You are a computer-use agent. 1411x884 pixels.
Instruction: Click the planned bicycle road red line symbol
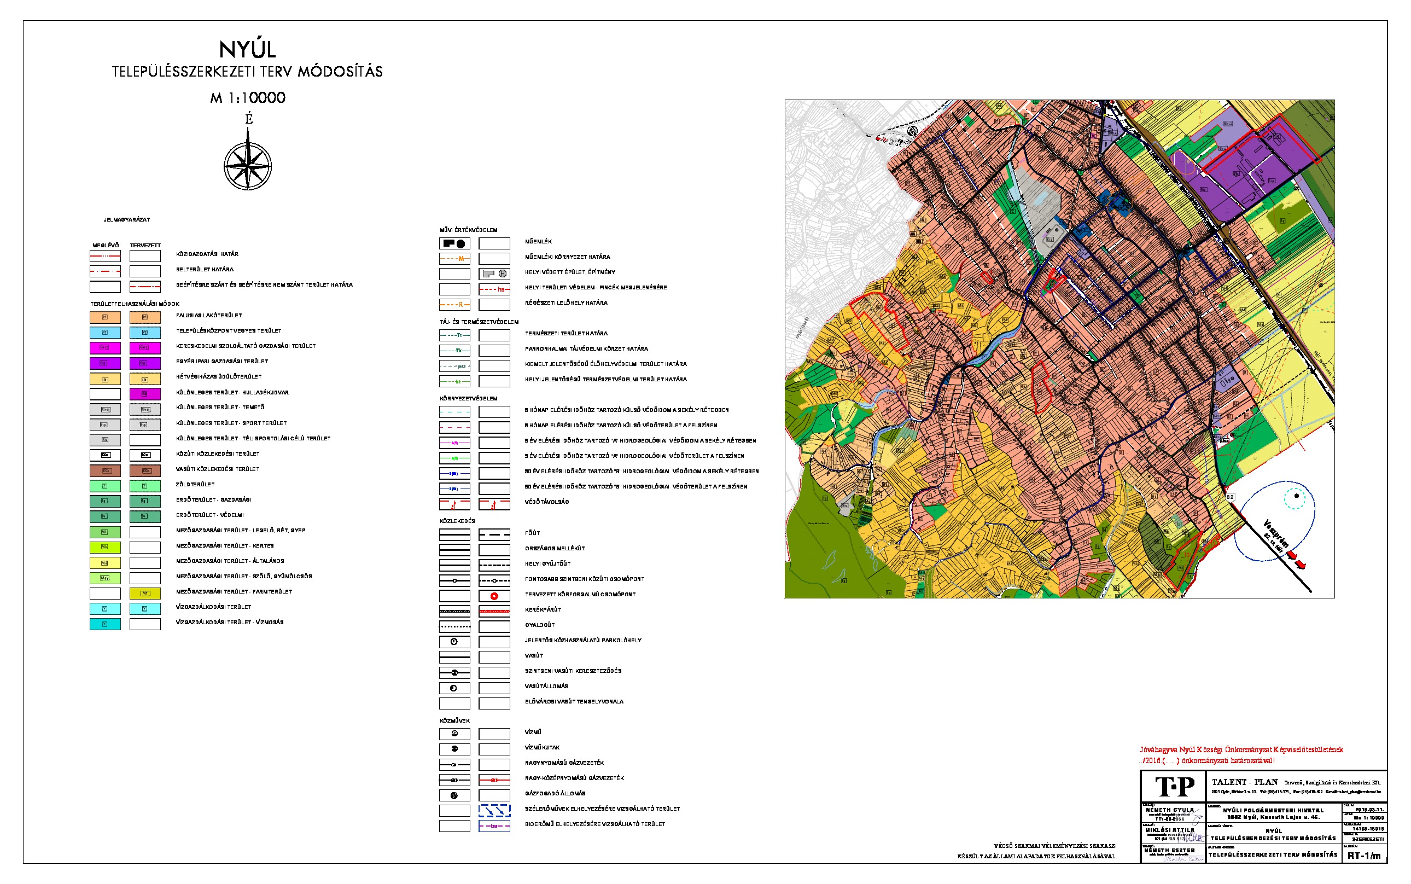[494, 612]
